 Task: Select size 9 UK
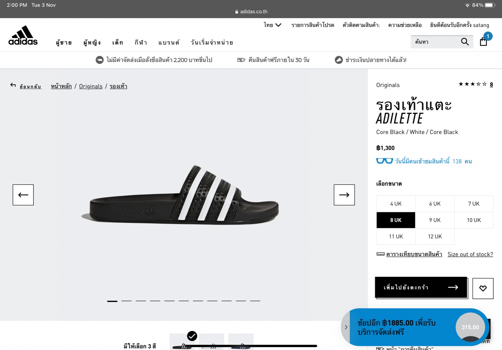coord(435,220)
